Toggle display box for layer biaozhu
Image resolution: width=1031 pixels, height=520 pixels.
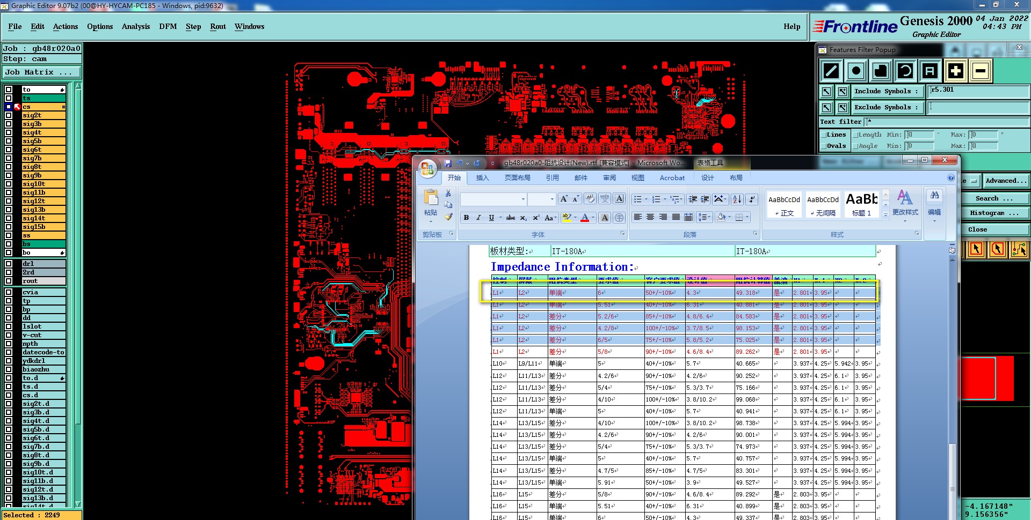pyautogui.click(x=9, y=369)
